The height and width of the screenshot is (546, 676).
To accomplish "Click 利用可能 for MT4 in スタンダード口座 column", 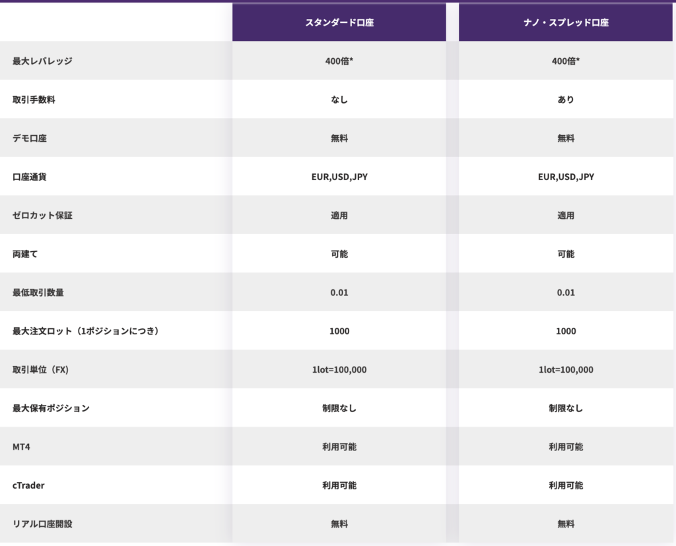I will [339, 446].
